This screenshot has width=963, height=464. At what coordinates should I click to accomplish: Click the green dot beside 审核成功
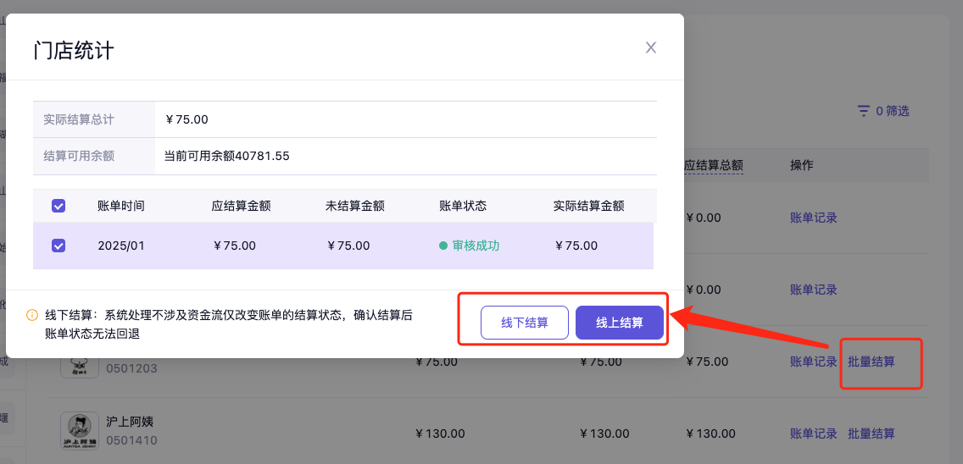(443, 246)
